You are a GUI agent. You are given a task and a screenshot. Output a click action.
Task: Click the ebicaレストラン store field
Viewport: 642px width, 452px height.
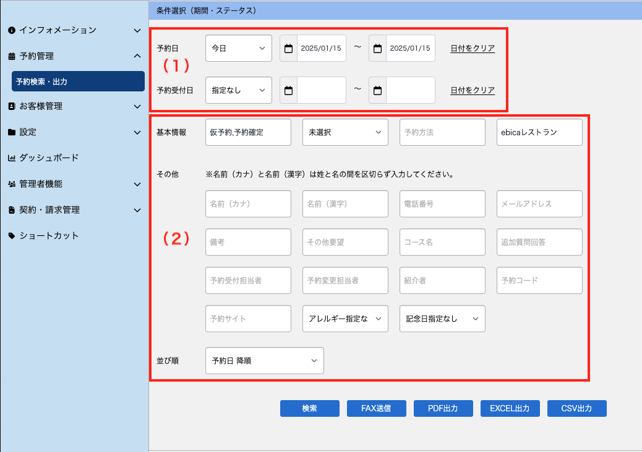539,132
